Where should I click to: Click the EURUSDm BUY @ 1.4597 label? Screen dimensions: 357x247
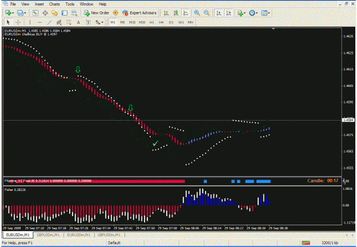click(31, 34)
